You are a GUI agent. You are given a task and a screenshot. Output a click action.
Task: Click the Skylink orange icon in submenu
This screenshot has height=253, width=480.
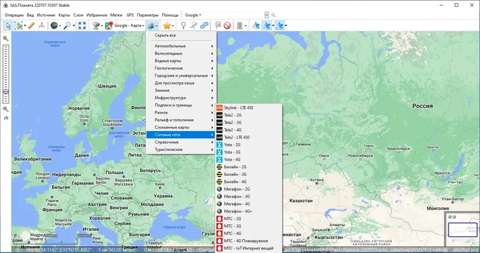[219, 108]
